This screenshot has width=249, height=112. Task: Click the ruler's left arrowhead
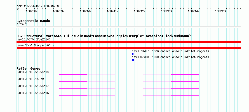click(17, 9)
